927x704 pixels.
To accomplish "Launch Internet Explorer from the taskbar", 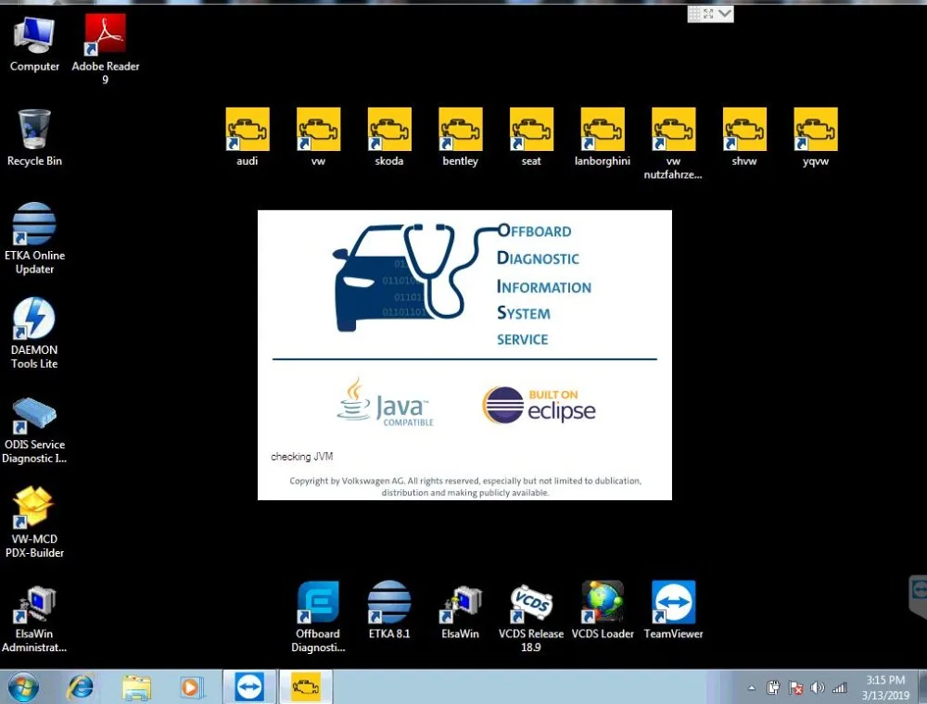I will 81,687.
